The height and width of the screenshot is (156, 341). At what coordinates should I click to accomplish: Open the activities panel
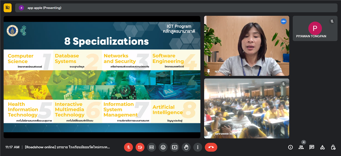(x=322, y=147)
